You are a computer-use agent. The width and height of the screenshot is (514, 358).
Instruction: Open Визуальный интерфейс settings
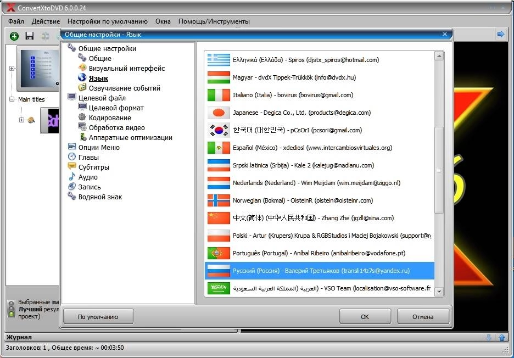pos(127,69)
